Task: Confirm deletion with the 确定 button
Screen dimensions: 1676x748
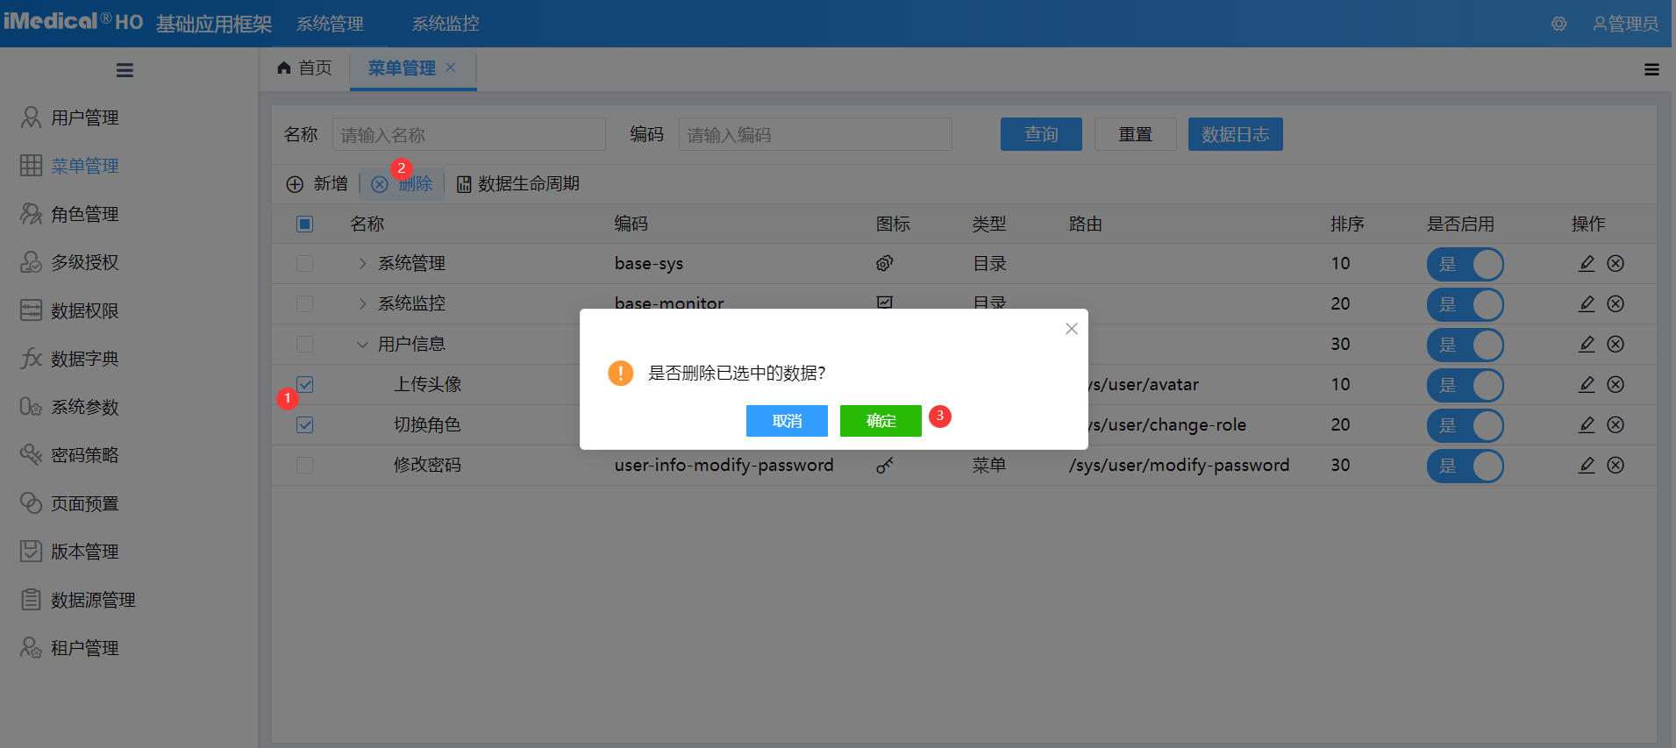Action: (x=881, y=421)
